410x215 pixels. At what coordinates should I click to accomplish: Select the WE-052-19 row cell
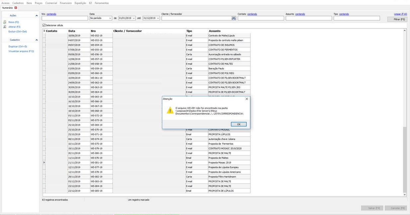click(x=101, y=35)
